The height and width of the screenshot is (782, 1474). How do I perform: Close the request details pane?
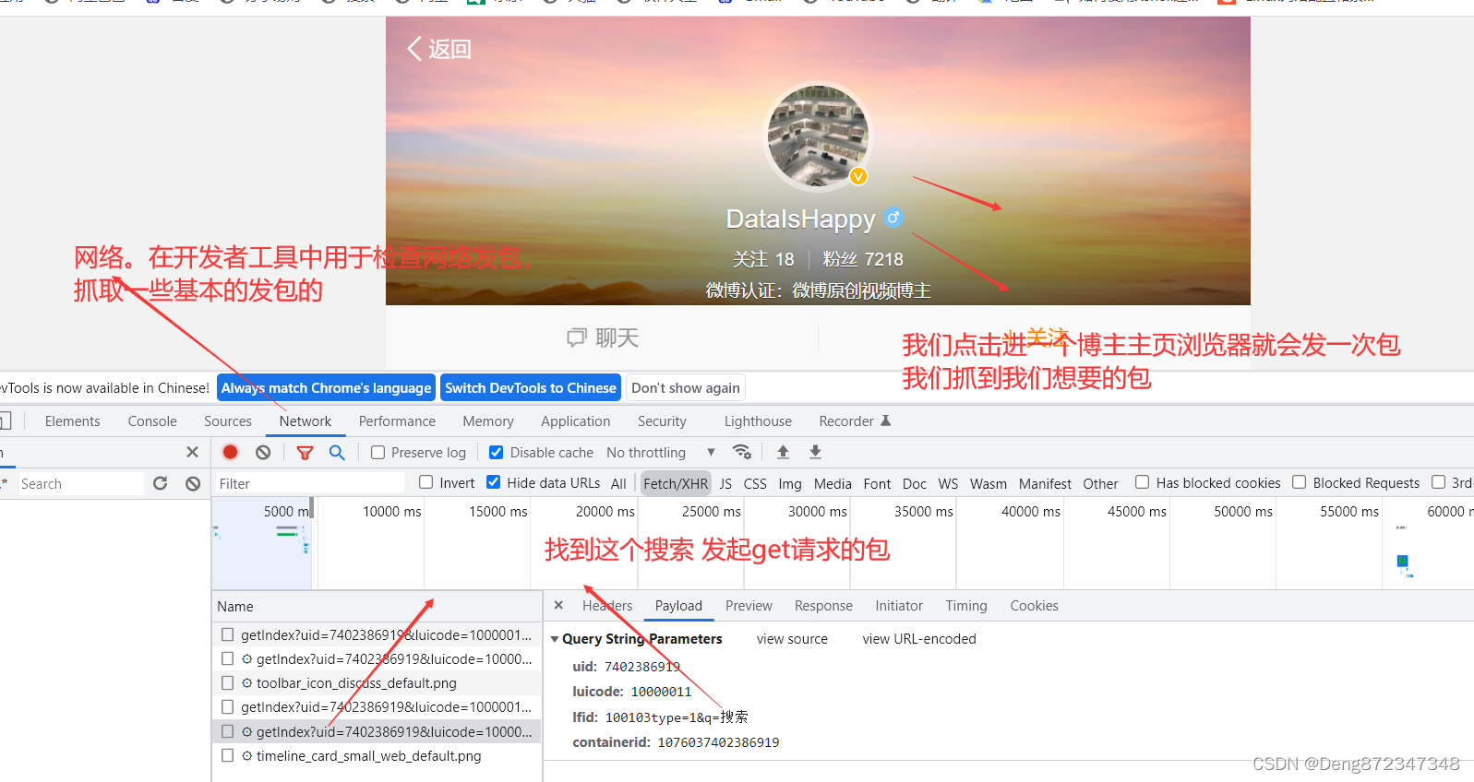click(x=558, y=605)
